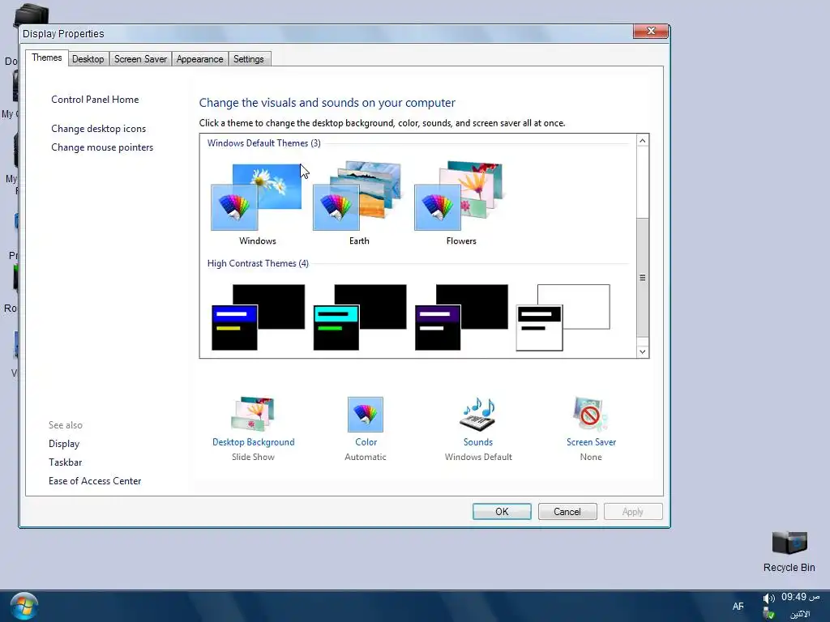
Task: Click 'Windows Default' text under Sounds
Action: point(478,457)
